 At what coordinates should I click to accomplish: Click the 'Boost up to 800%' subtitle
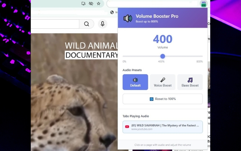147,22
